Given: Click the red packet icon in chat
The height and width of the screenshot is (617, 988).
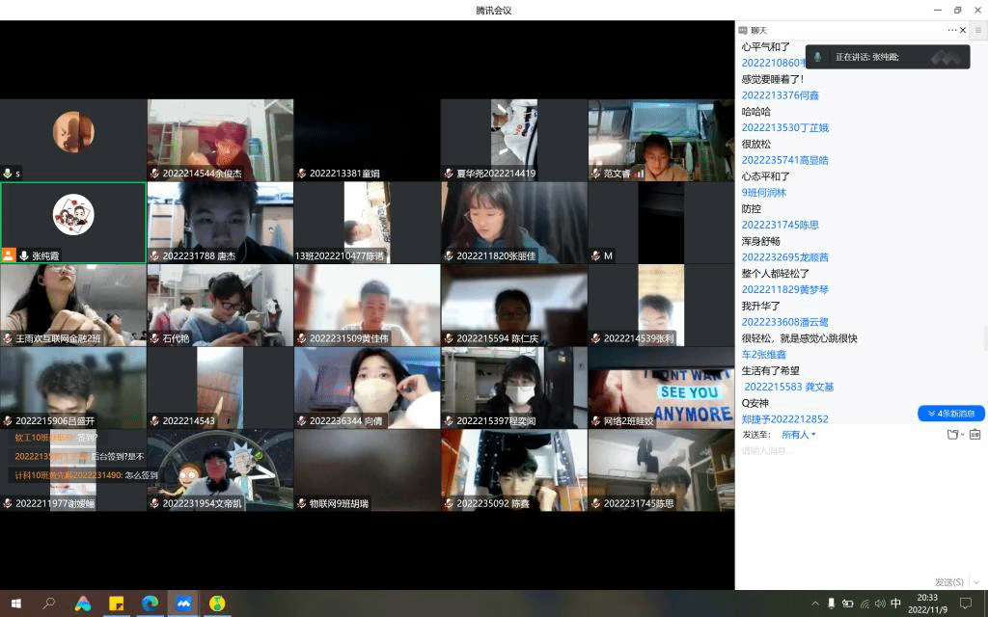Looking at the screenshot, I should (975, 435).
